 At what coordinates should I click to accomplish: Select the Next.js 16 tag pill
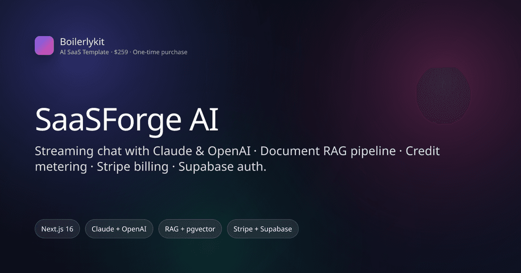(57, 229)
